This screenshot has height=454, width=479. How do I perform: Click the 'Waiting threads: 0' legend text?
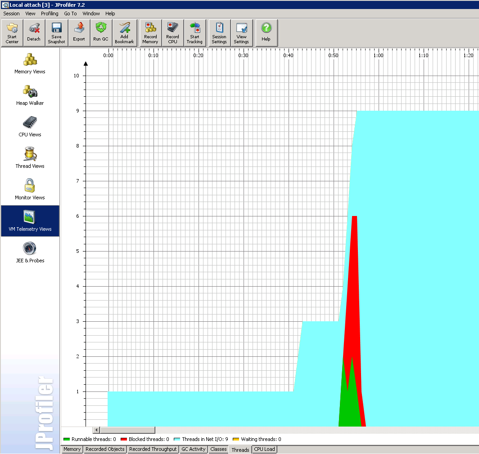[261, 439]
